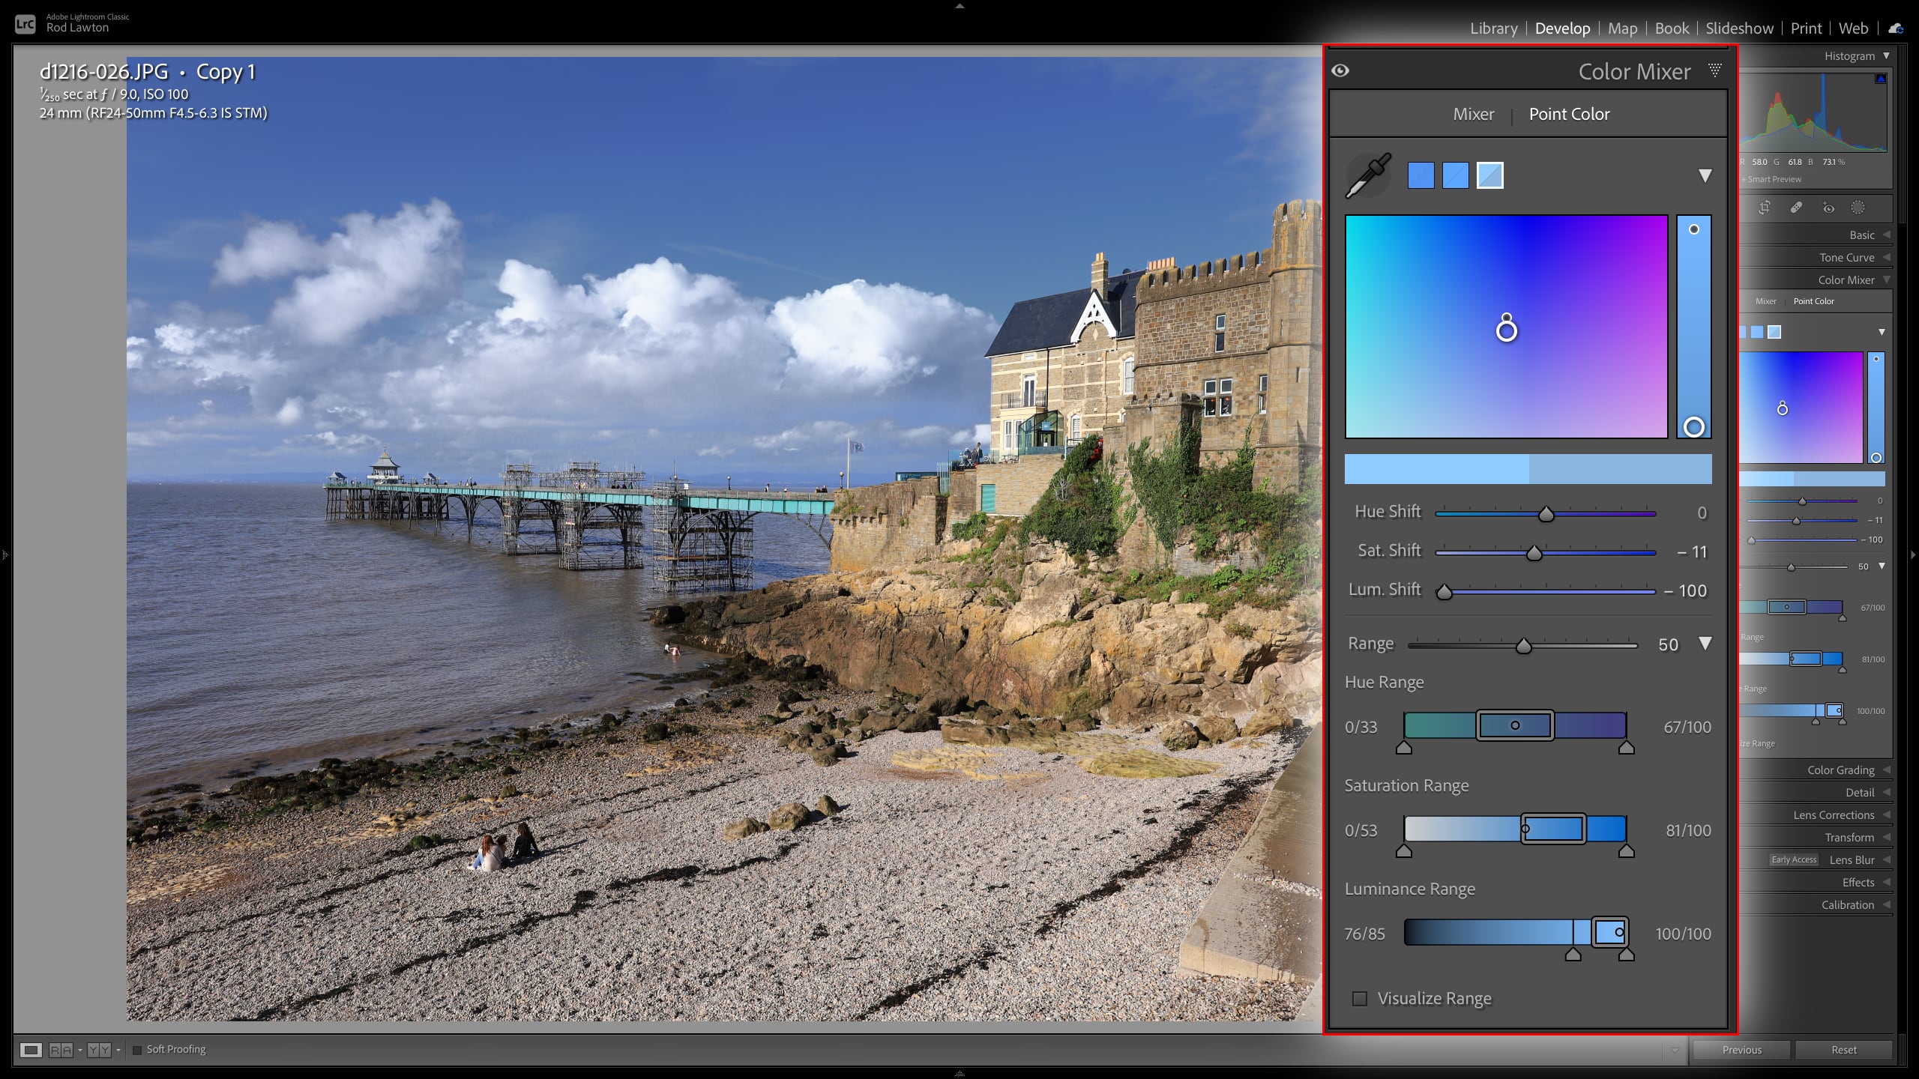Screen dimensions: 1919x1079
Task: Click the Previous button
Action: [x=1741, y=1050]
